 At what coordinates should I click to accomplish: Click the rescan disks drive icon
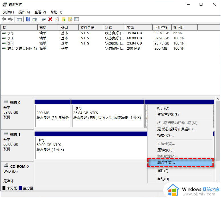[43, 19]
